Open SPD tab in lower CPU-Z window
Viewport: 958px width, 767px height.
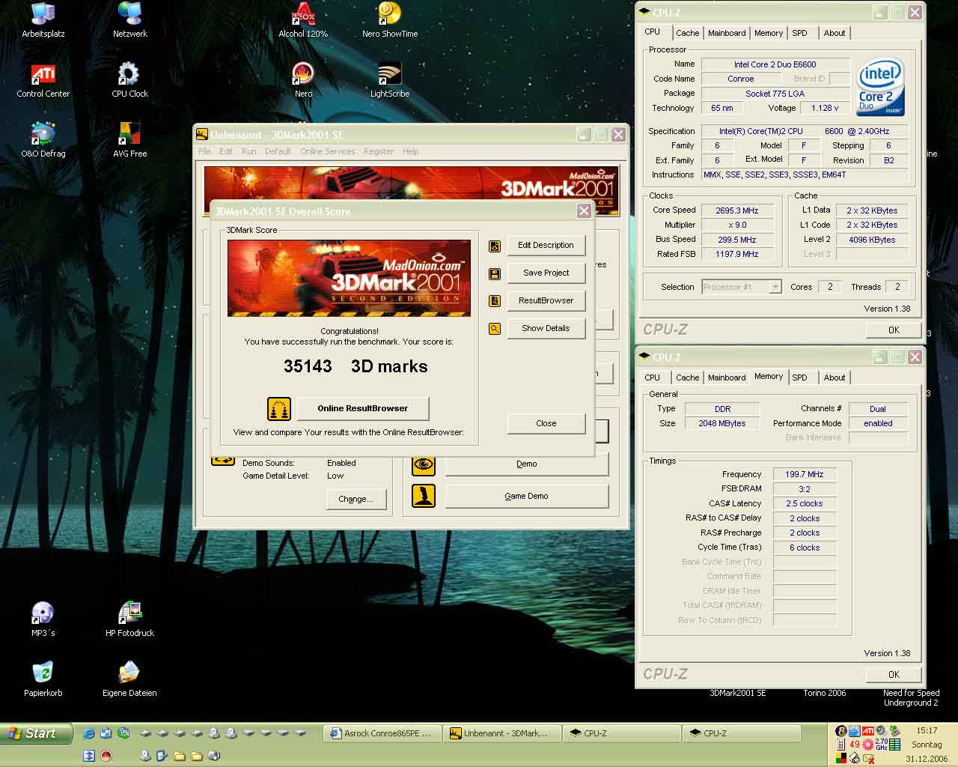click(799, 378)
